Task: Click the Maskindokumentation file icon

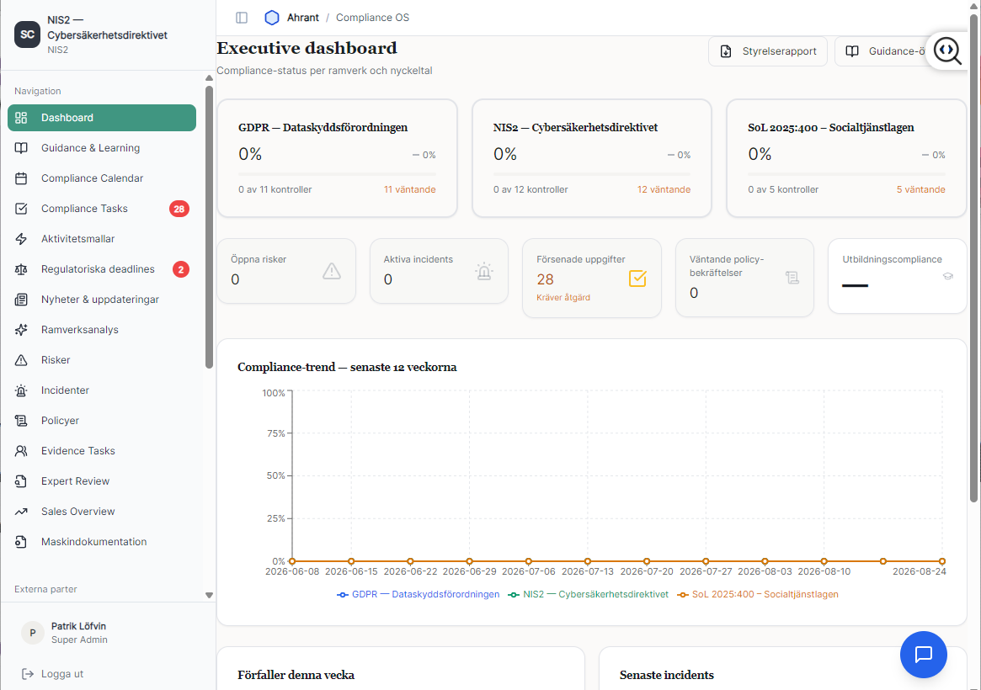Action: (x=21, y=542)
